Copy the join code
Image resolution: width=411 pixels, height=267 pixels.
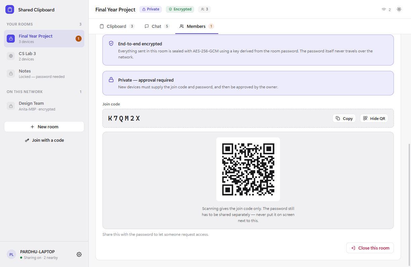point(344,118)
